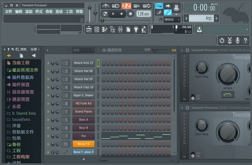Click browser collapse structure up arrow
The image size is (252, 165).
click(x=9, y=49)
